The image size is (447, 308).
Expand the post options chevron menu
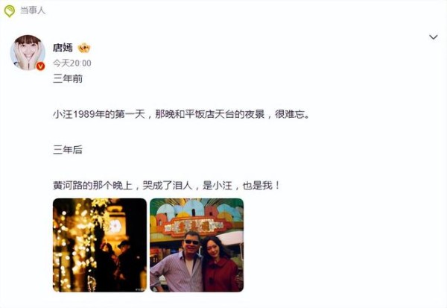click(x=434, y=37)
